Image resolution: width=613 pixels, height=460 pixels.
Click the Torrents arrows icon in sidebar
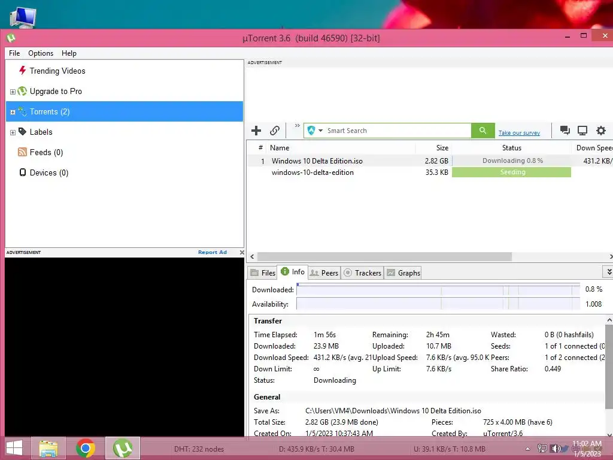pos(22,111)
